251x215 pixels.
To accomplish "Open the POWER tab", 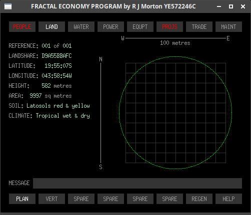I will point(110,26).
